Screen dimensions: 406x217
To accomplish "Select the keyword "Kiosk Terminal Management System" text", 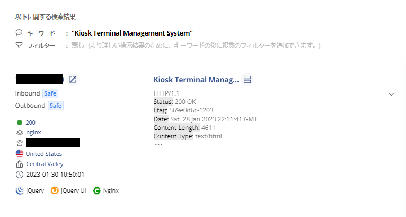I will coord(132,33).
